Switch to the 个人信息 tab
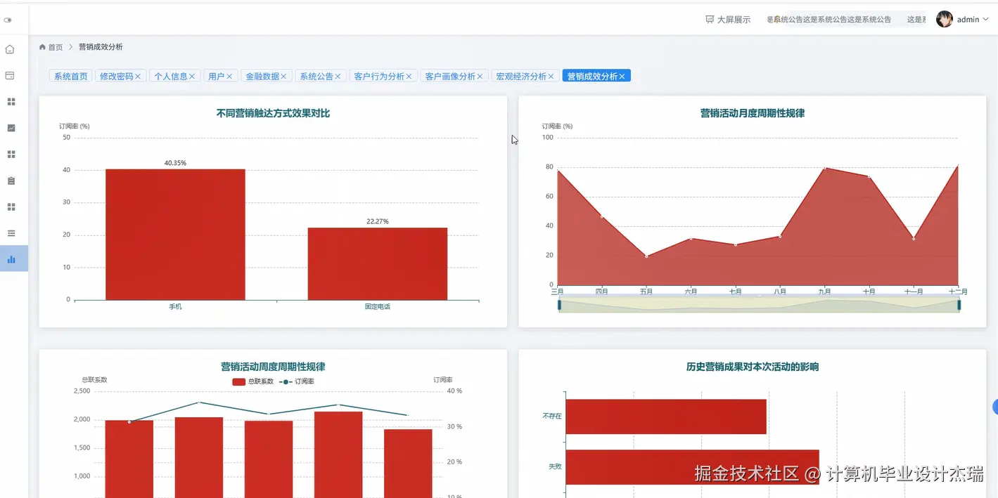The height and width of the screenshot is (498, 998). (x=171, y=76)
